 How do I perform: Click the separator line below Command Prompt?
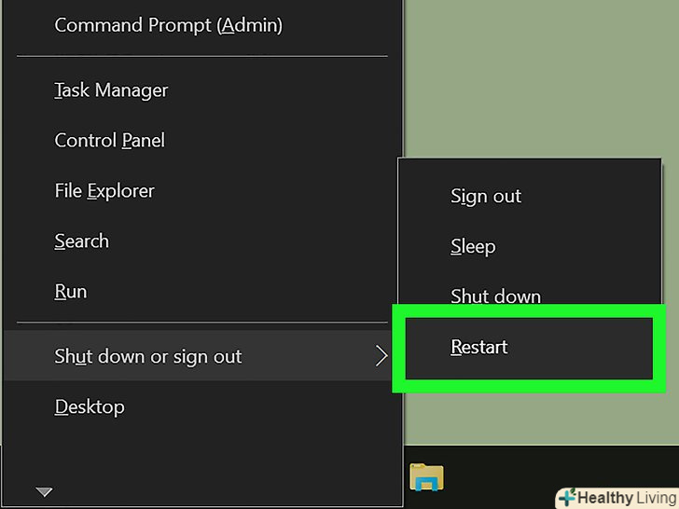pyautogui.click(x=201, y=56)
